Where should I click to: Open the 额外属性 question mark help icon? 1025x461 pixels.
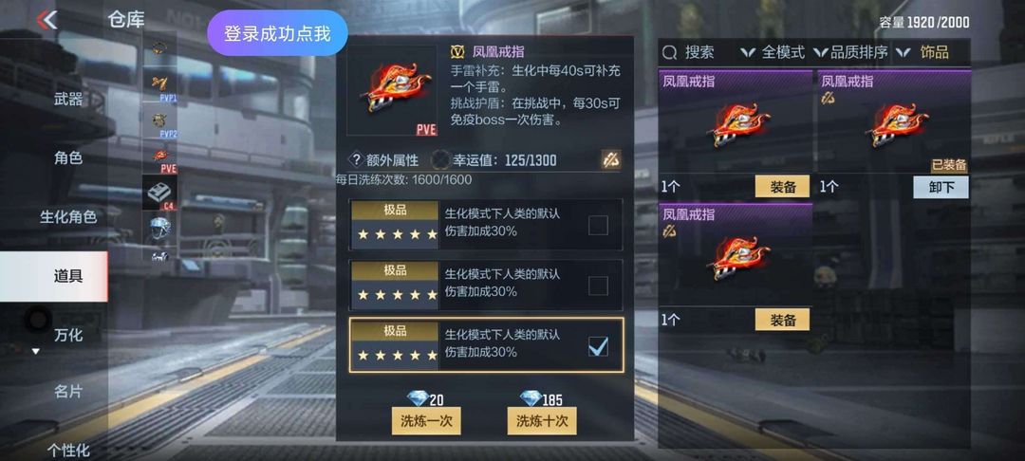[x=356, y=160]
